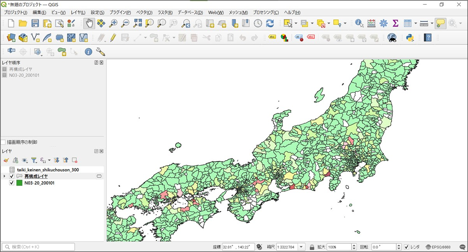Open the 編集(E) menu

click(x=39, y=12)
